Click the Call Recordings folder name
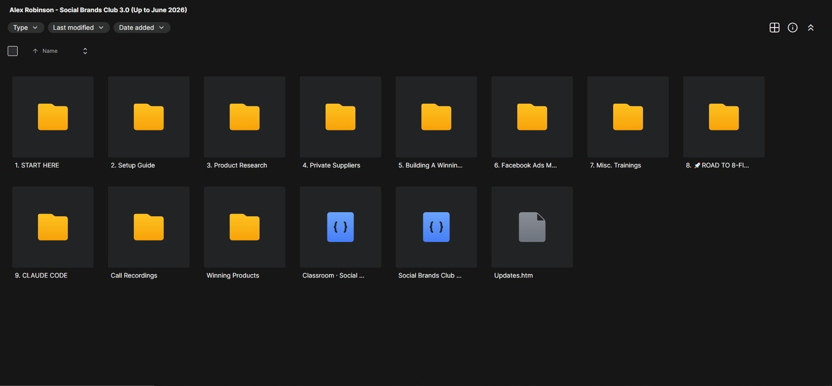This screenshot has width=832, height=386. [134, 275]
